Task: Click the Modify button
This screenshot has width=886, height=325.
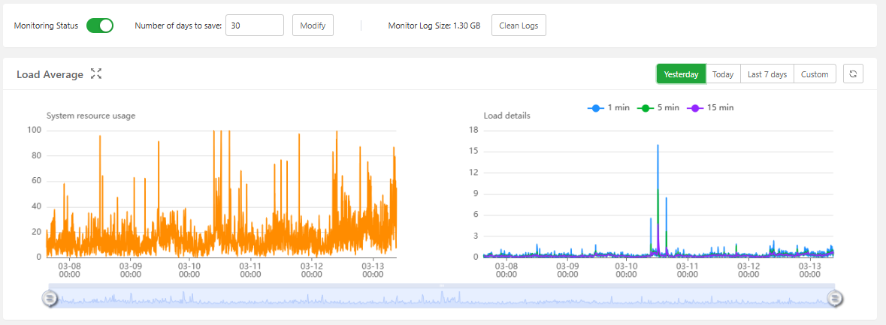Action: [x=313, y=26]
